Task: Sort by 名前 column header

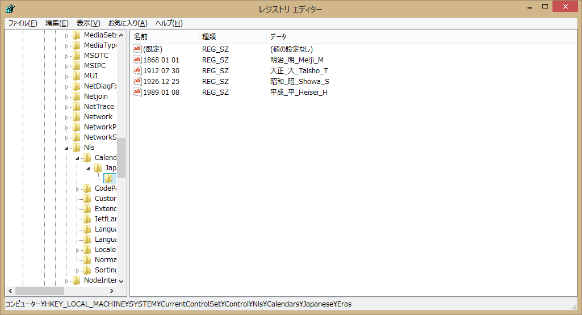Action: [164, 36]
